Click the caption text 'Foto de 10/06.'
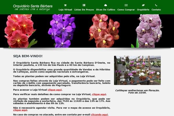This screenshot has width=174, height=116. (x=137, y=93)
